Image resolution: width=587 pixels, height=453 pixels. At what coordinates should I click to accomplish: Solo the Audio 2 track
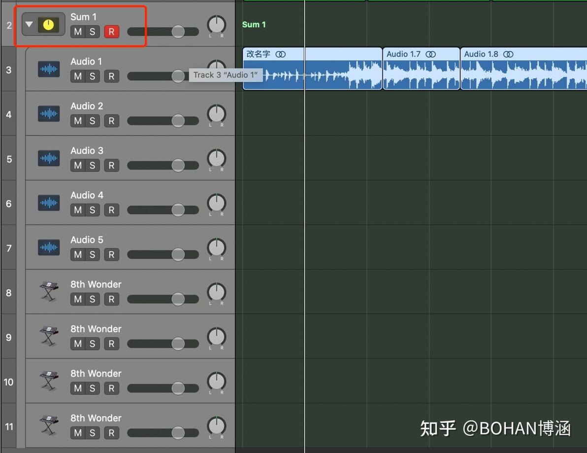(93, 121)
